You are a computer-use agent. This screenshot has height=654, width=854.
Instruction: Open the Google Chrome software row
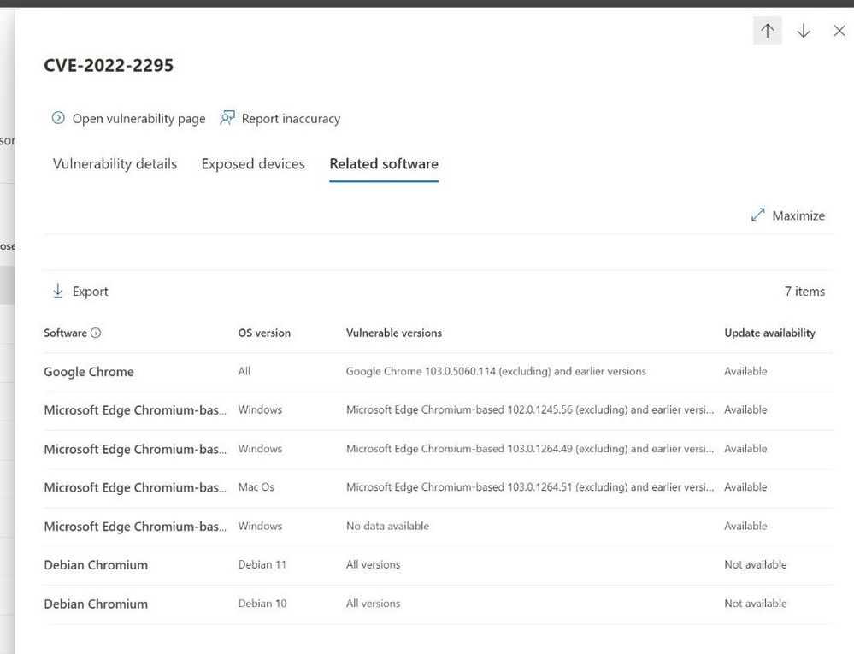click(439, 372)
